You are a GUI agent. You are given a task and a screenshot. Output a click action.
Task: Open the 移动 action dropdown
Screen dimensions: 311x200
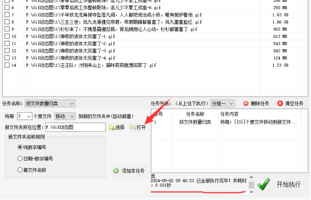pos(65,116)
